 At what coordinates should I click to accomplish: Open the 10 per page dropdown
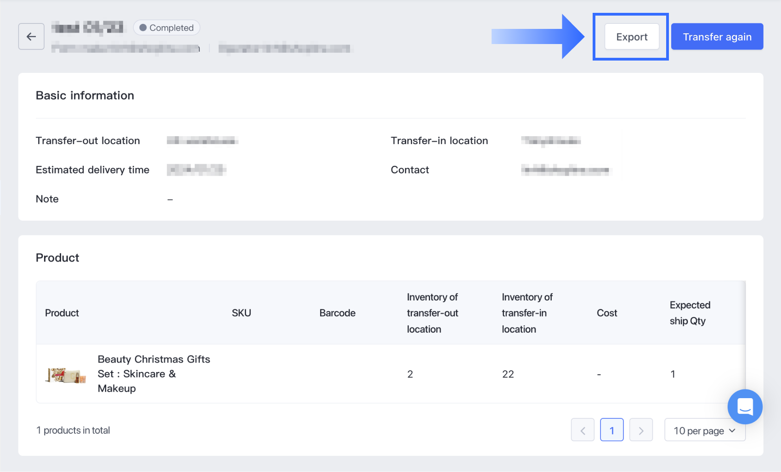coord(704,430)
